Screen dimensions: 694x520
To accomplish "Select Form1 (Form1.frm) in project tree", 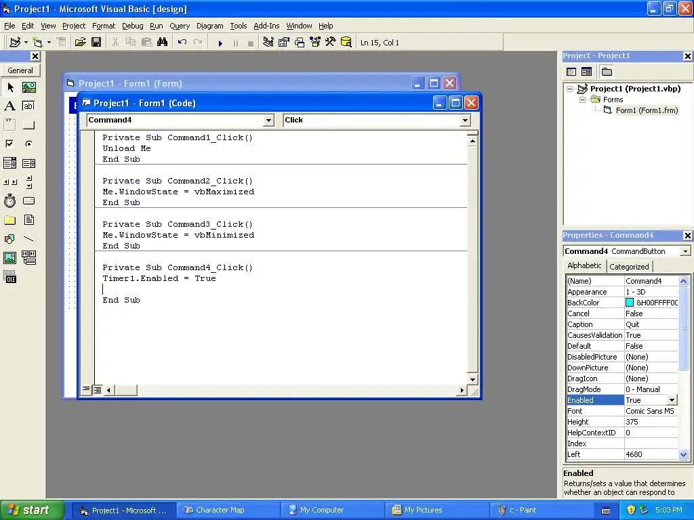I will (647, 110).
